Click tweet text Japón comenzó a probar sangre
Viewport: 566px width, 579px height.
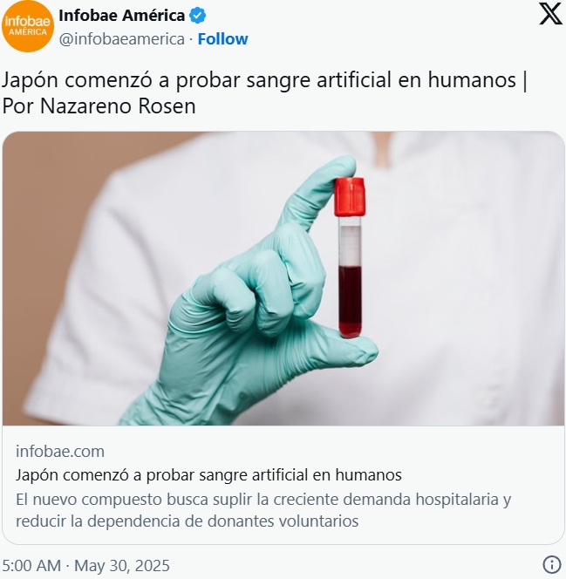click(x=265, y=79)
